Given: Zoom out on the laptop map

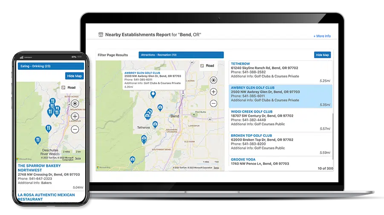Looking at the screenshot, I should 213,104.
